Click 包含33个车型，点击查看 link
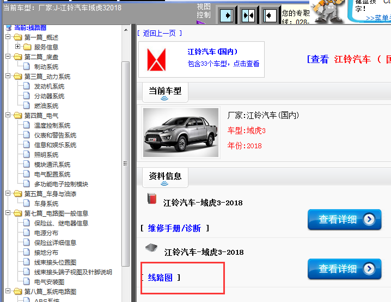The width and height of the screenshot is (391, 302). 223,64
